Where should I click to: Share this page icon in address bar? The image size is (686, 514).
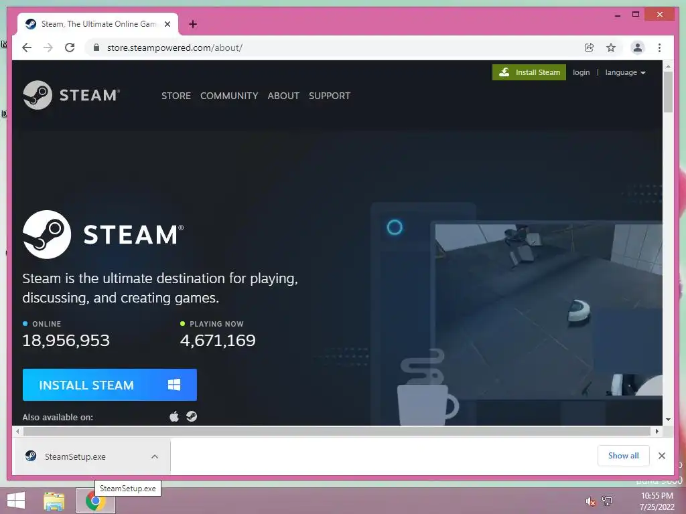pyautogui.click(x=590, y=48)
